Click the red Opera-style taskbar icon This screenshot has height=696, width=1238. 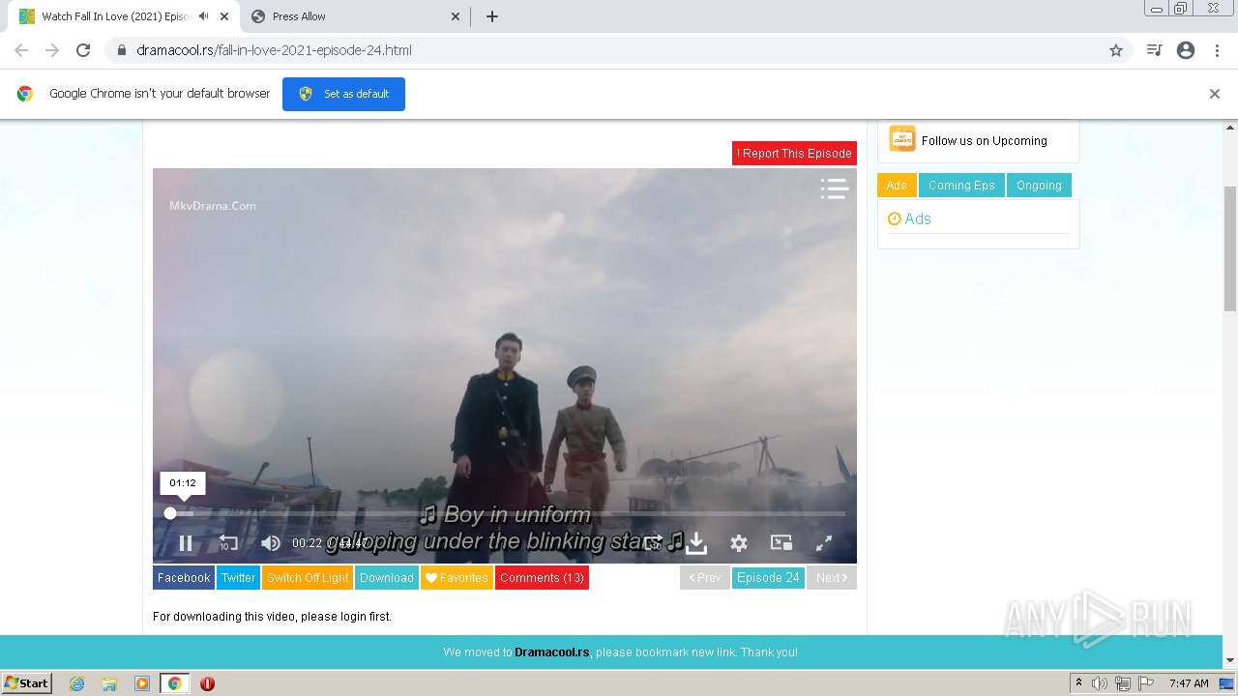(207, 683)
